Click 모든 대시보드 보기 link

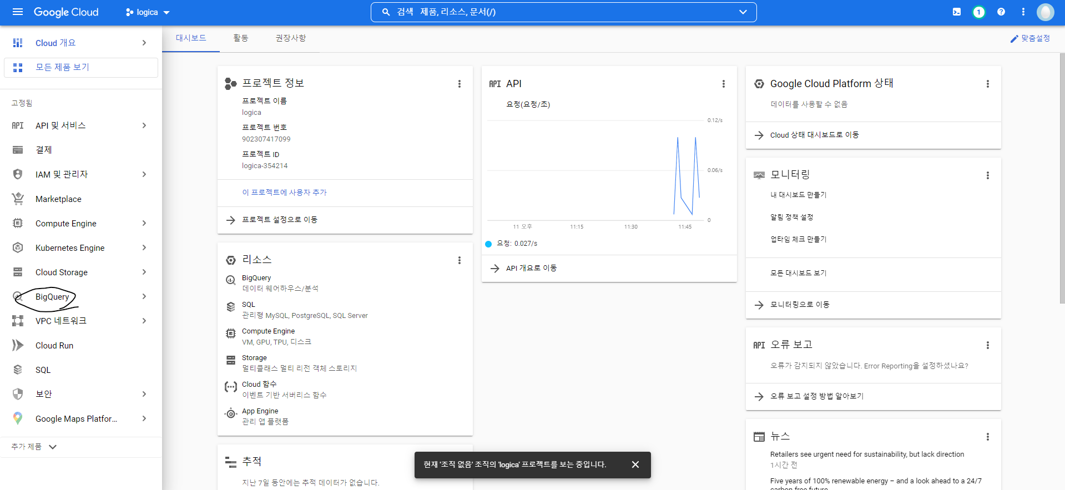798,273
